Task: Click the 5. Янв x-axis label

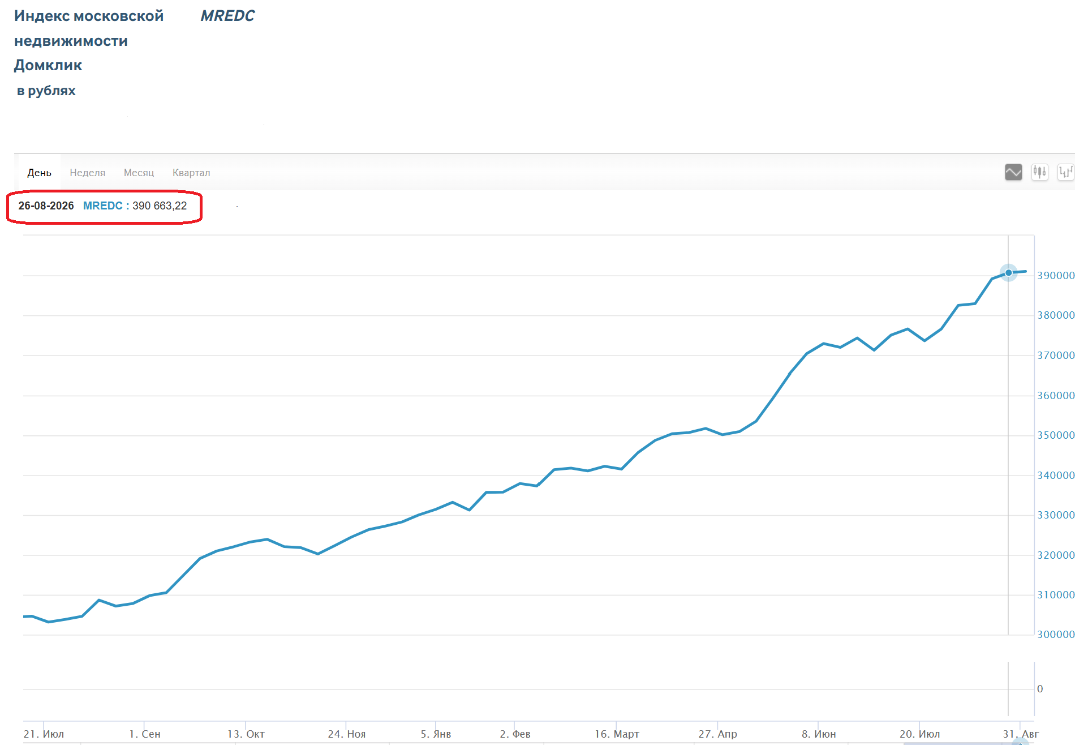Action: pyautogui.click(x=436, y=734)
